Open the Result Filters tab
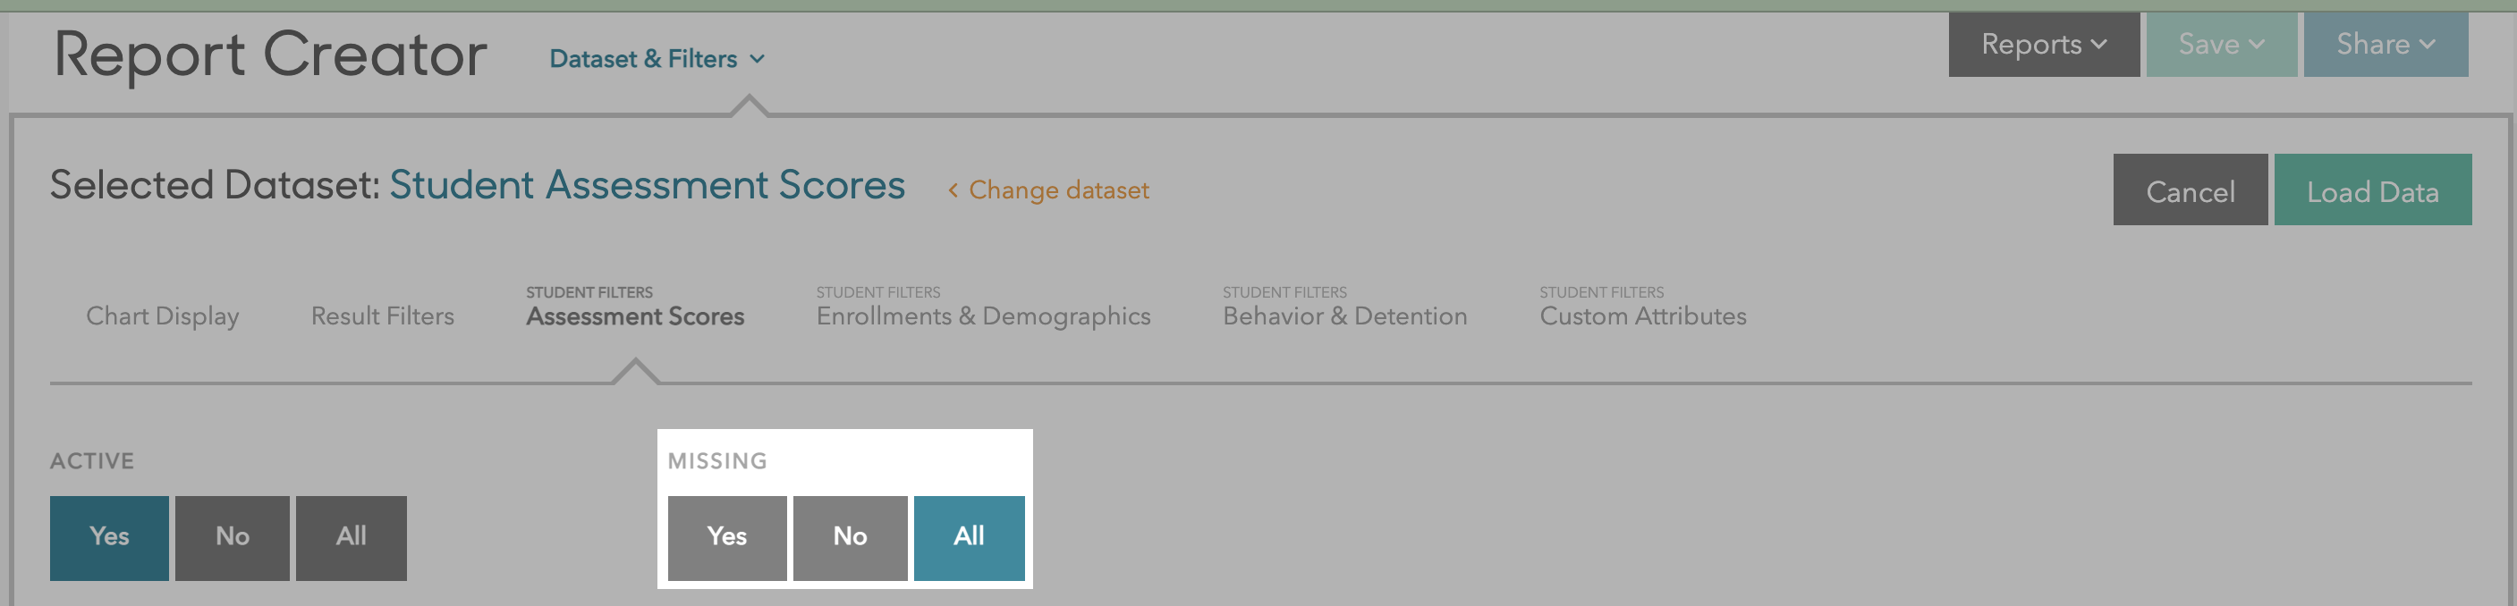Image resolution: width=2517 pixels, height=606 pixels. click(x=382, y=316)
